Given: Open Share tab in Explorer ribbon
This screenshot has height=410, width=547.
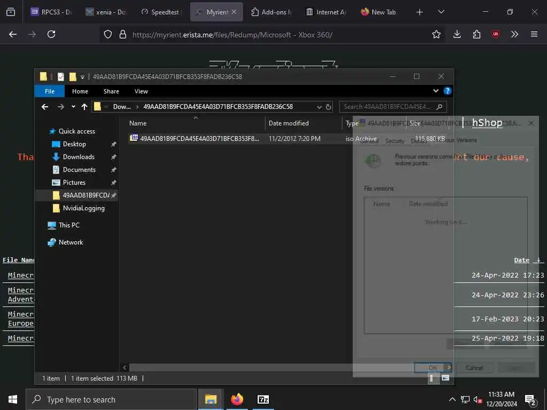Looking at the screenshot, I should 111,91.
